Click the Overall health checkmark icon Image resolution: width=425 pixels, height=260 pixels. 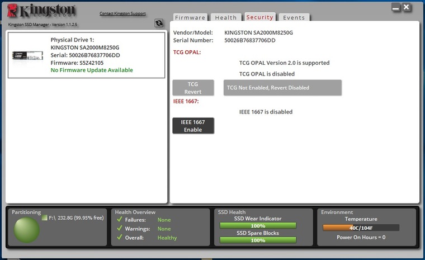pyautogui.click(x=119, y=238)
